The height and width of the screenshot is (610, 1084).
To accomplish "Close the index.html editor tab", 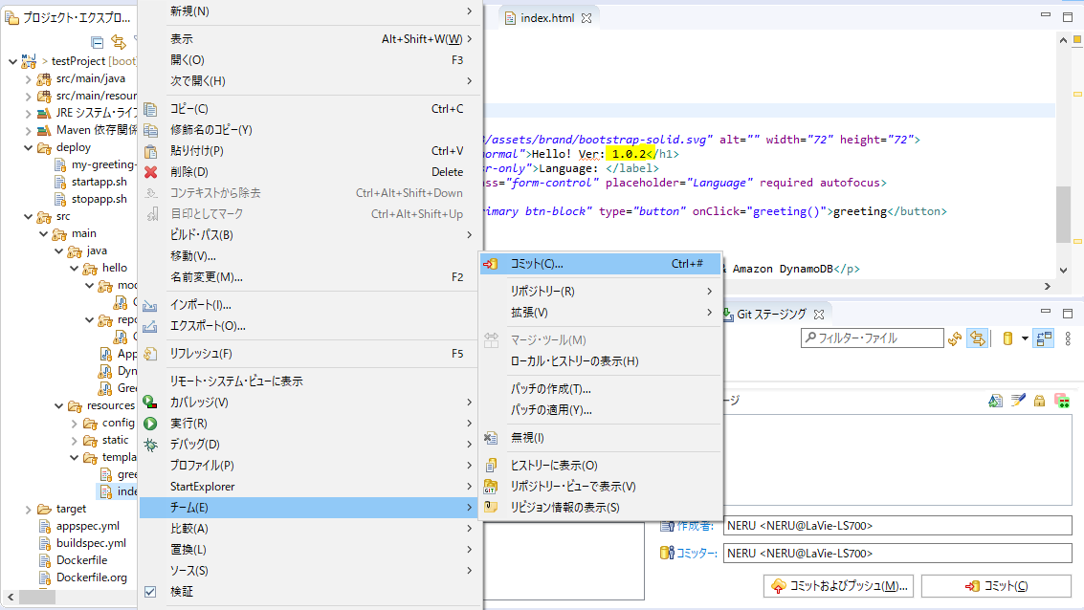I will [x=587, y=18].
